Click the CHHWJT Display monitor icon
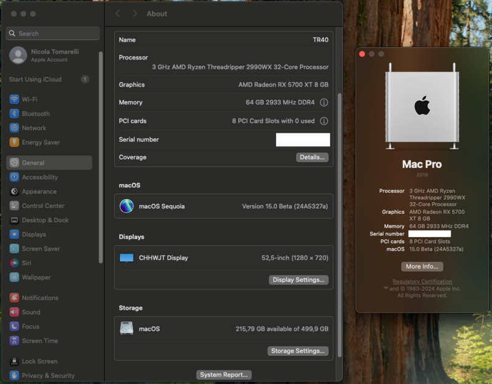This screenshot has height=384, width=492. pos(127,257)
